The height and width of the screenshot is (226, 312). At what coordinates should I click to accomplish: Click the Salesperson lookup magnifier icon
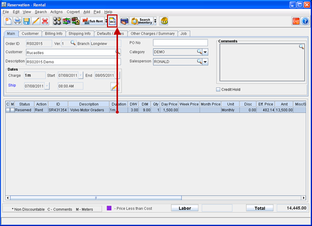[199, 61]
